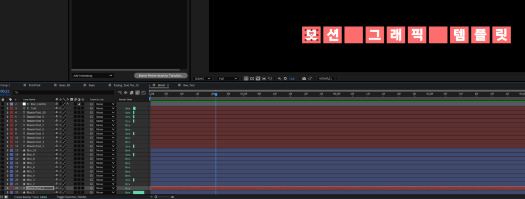Click the Layer Name column header
525x199 pixels.
coord(29,99)
